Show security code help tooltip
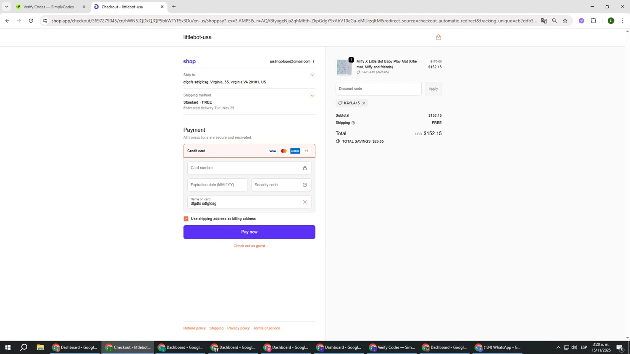 [305, 185]
